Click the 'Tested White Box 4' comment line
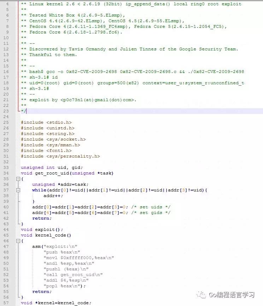 point(73,15)
